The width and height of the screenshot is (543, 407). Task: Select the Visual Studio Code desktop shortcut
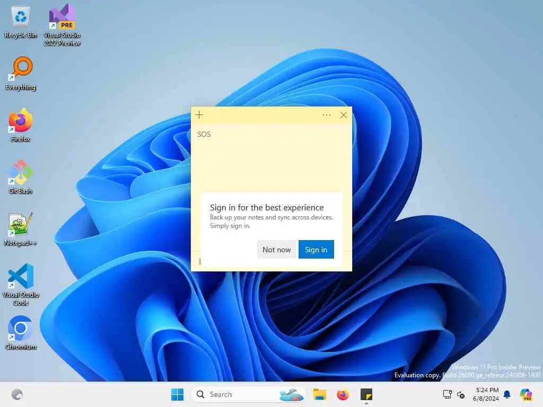pos(21,285)
